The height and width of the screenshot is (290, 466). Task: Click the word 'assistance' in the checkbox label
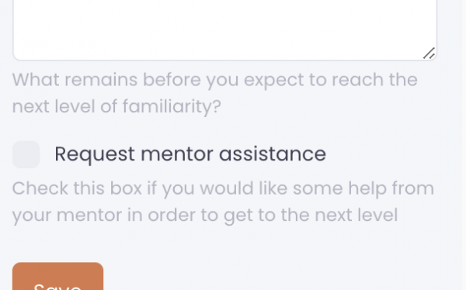[273, 154]
